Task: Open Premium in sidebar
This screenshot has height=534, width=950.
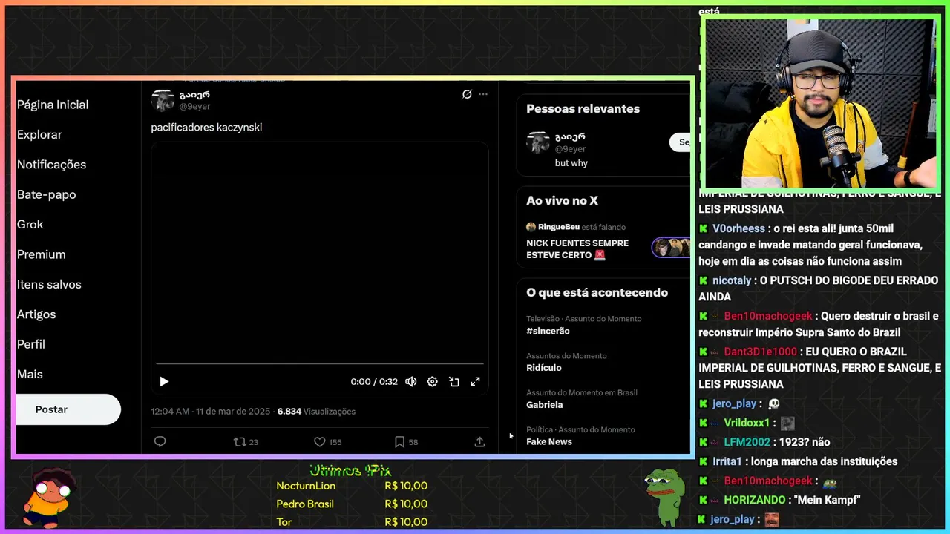Action: pyautogui.click(x=41, y=254)
